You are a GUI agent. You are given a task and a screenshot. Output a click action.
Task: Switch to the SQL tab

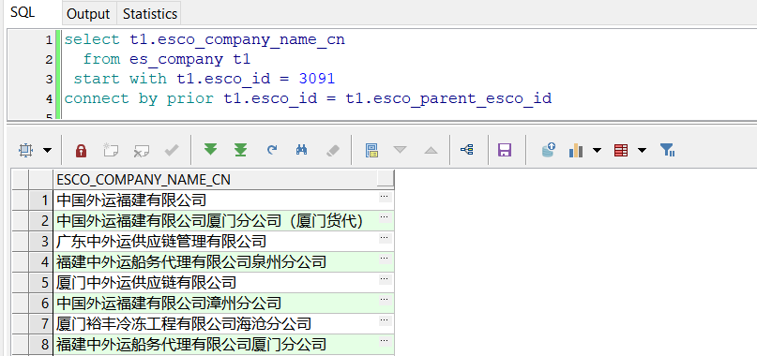tap(23, 12)
